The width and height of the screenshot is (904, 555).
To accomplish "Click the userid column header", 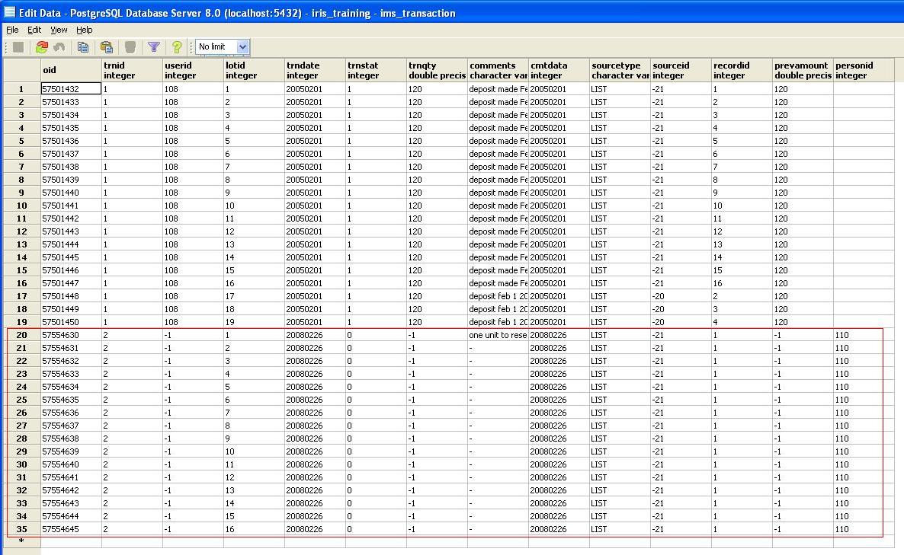I will pyautogui.click(x=193, y=70).
